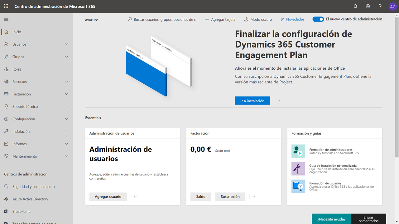The width and height of the screenshot is (399, 224).
Task: Open more options on Facturación card
Action: tap(276, 133)
